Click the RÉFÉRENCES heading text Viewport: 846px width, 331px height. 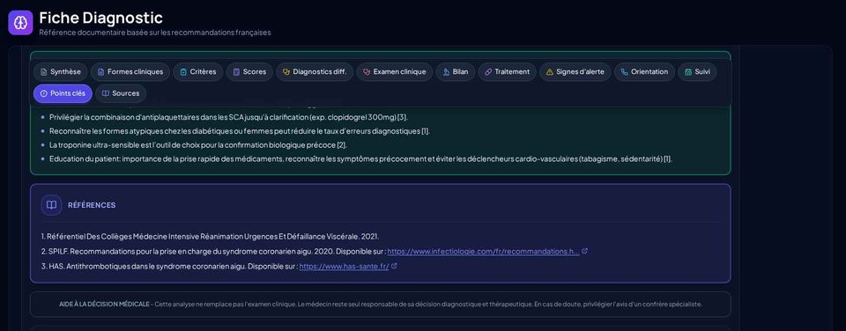(92, 205)
